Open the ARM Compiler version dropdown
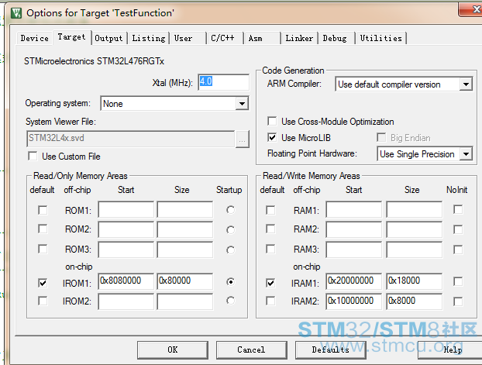Image resolution: width=482 pixels, height=365 pixels. click(x=466, y=84)
